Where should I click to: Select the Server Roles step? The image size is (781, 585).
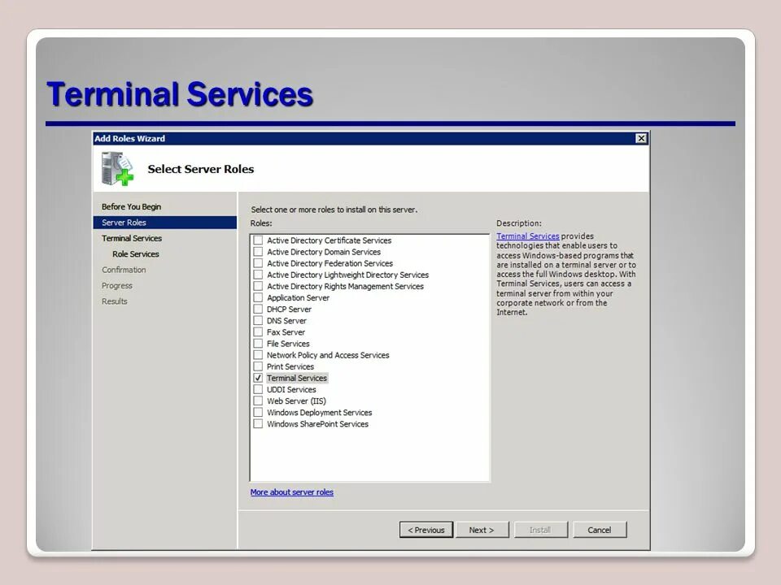pyautogui.click(x=165, y=223)
